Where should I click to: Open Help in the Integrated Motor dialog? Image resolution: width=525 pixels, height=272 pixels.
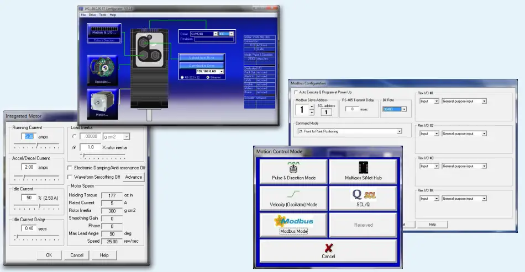pyautogui.click(x=104, y=255)
